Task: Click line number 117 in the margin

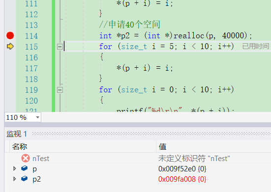Action: pyautogui.click(x=31, y=68)
